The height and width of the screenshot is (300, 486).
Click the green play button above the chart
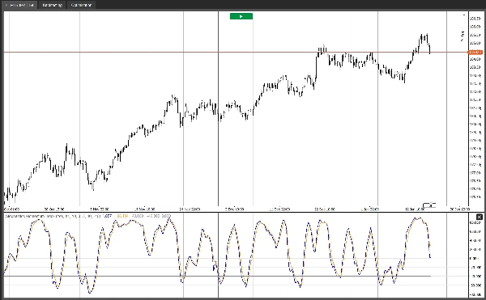(x=241, y=16)
